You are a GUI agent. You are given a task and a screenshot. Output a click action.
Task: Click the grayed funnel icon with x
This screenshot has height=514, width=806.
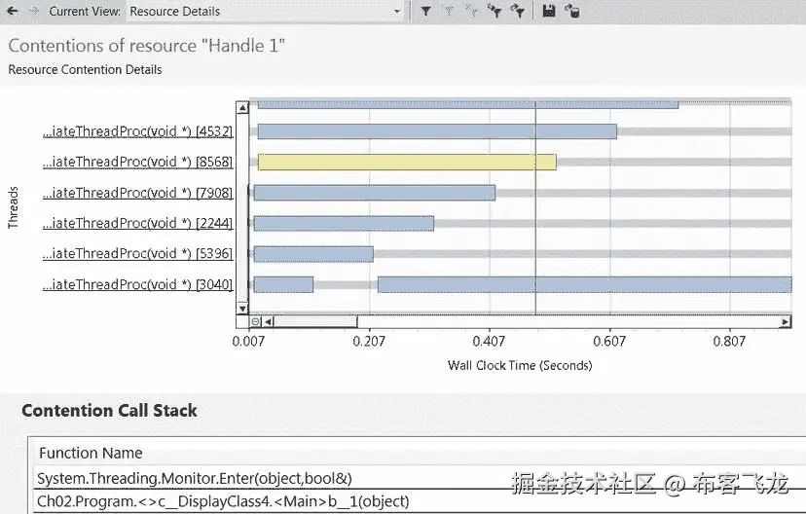point(471,11)
